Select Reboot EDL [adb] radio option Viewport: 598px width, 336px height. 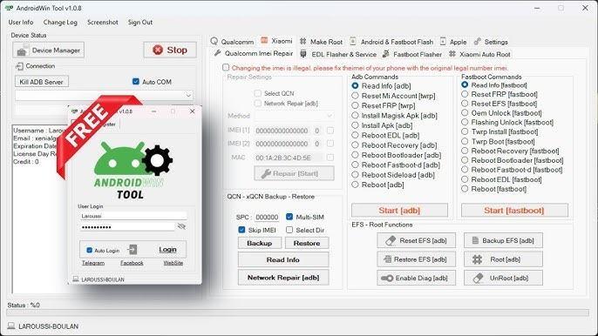pos(355,135)
